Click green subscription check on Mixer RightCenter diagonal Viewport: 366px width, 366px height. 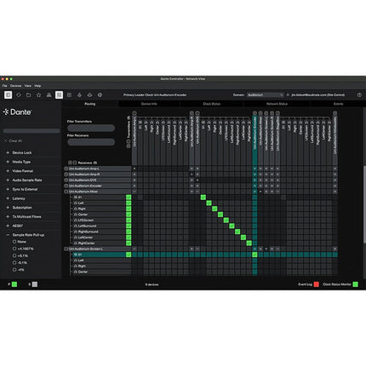(249, 243)
